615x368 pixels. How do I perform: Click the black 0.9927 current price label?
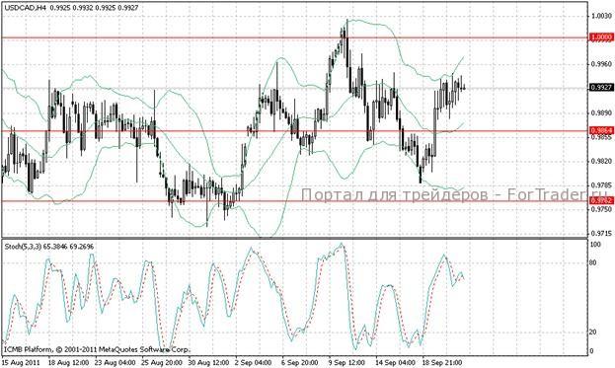tap(601, 88)
